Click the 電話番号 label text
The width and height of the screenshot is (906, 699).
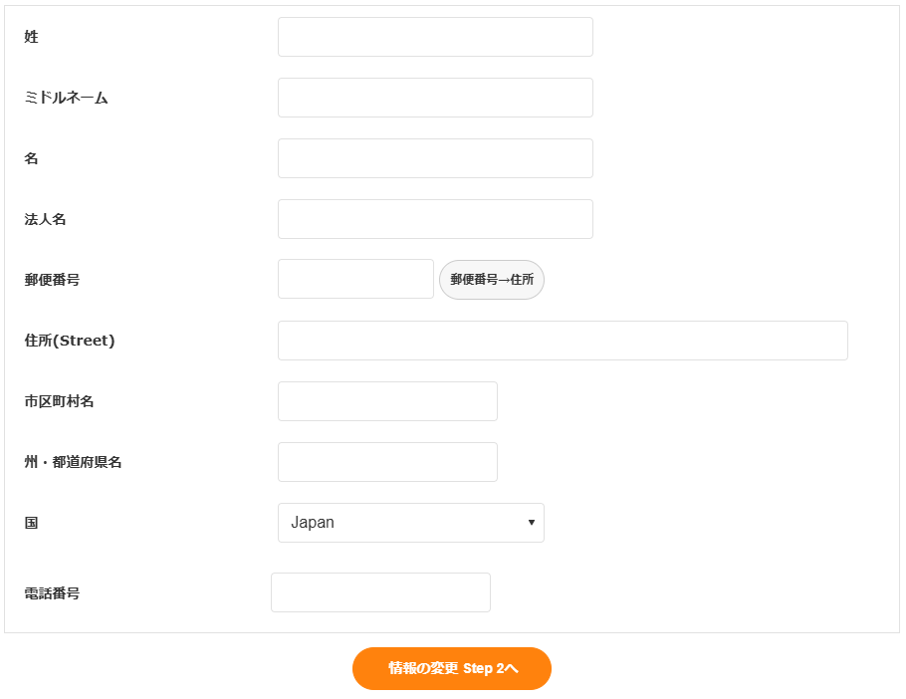(52, 593)
